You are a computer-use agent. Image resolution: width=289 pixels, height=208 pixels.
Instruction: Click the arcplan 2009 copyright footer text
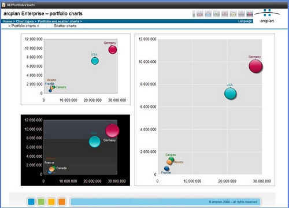click(x=233, y=202)
